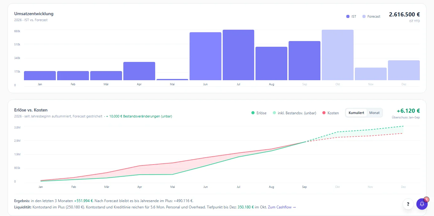Select the Aug bar in Umsatzentwicklung chart
The image size is (434, 216).
pyautogui.click(x=271, y=63)
